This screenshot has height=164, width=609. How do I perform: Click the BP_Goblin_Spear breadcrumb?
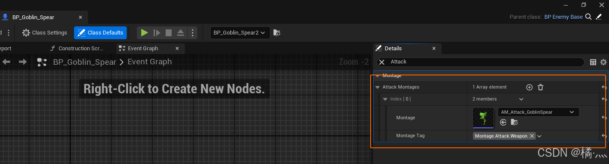pyautogui.click(x=85, y=62)
